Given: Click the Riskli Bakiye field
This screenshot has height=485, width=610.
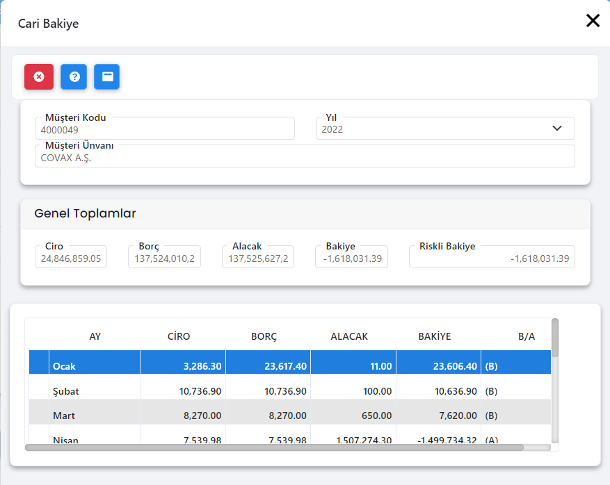Looking at the screenshot, I should point(492,258).
